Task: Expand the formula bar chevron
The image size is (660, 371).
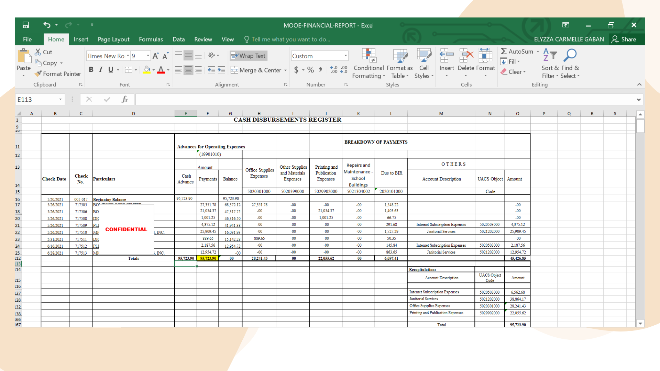Action: tap(638, 100)
